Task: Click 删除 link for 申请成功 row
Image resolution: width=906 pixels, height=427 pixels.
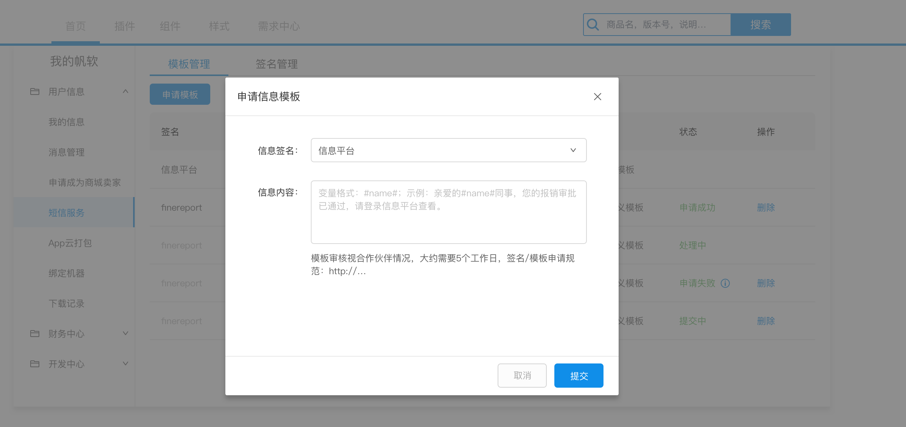Action: pyautogui.click(x=766, y=208)
